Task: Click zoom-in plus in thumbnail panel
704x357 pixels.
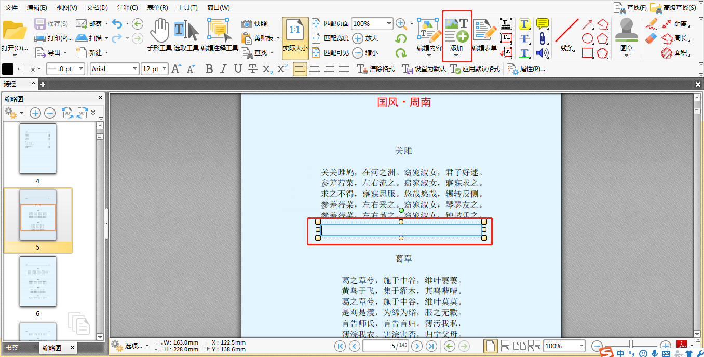Action: (x=35, y=113)
